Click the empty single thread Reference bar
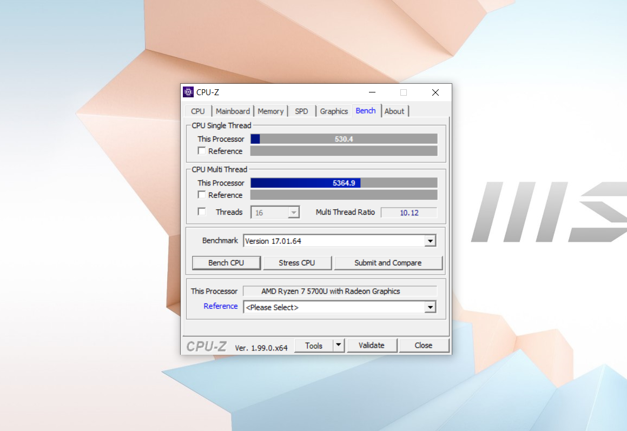Image resolution: width=627 pixels, height=431 pixels. coord(344,151)
